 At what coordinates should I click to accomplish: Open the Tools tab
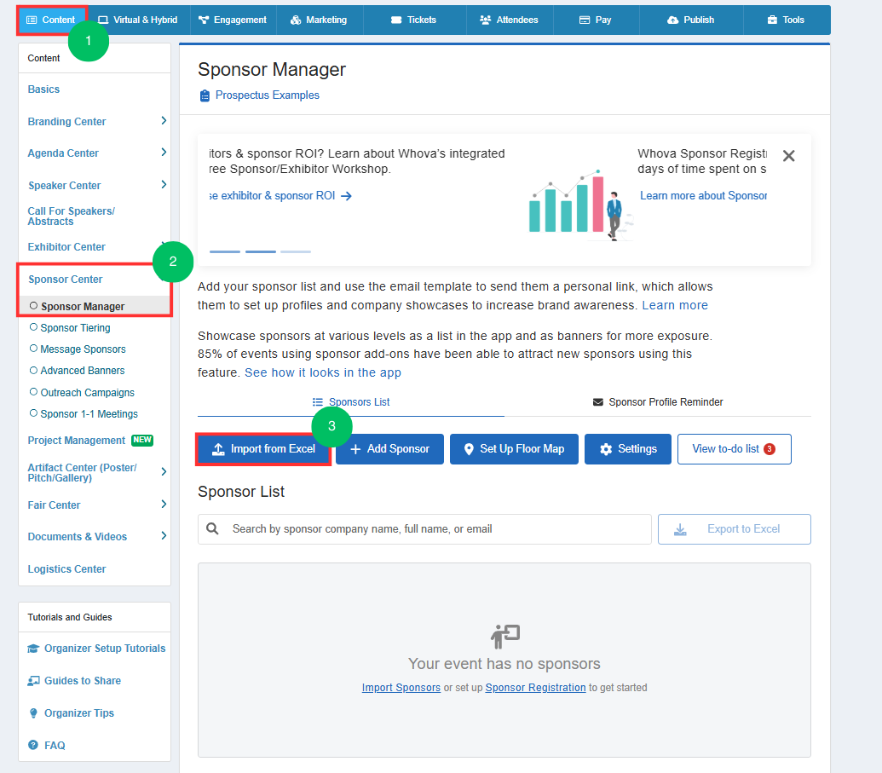coord(787,20)
